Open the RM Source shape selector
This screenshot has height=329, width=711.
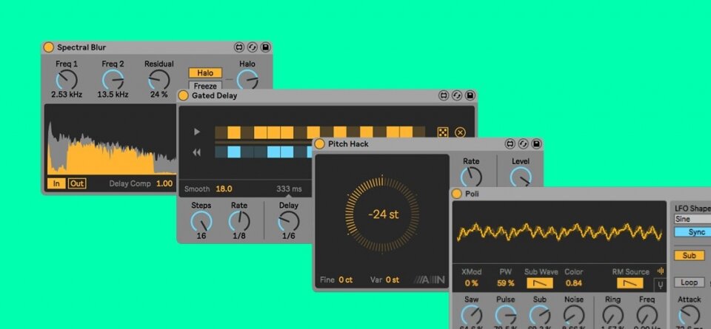tap(630, 283)
